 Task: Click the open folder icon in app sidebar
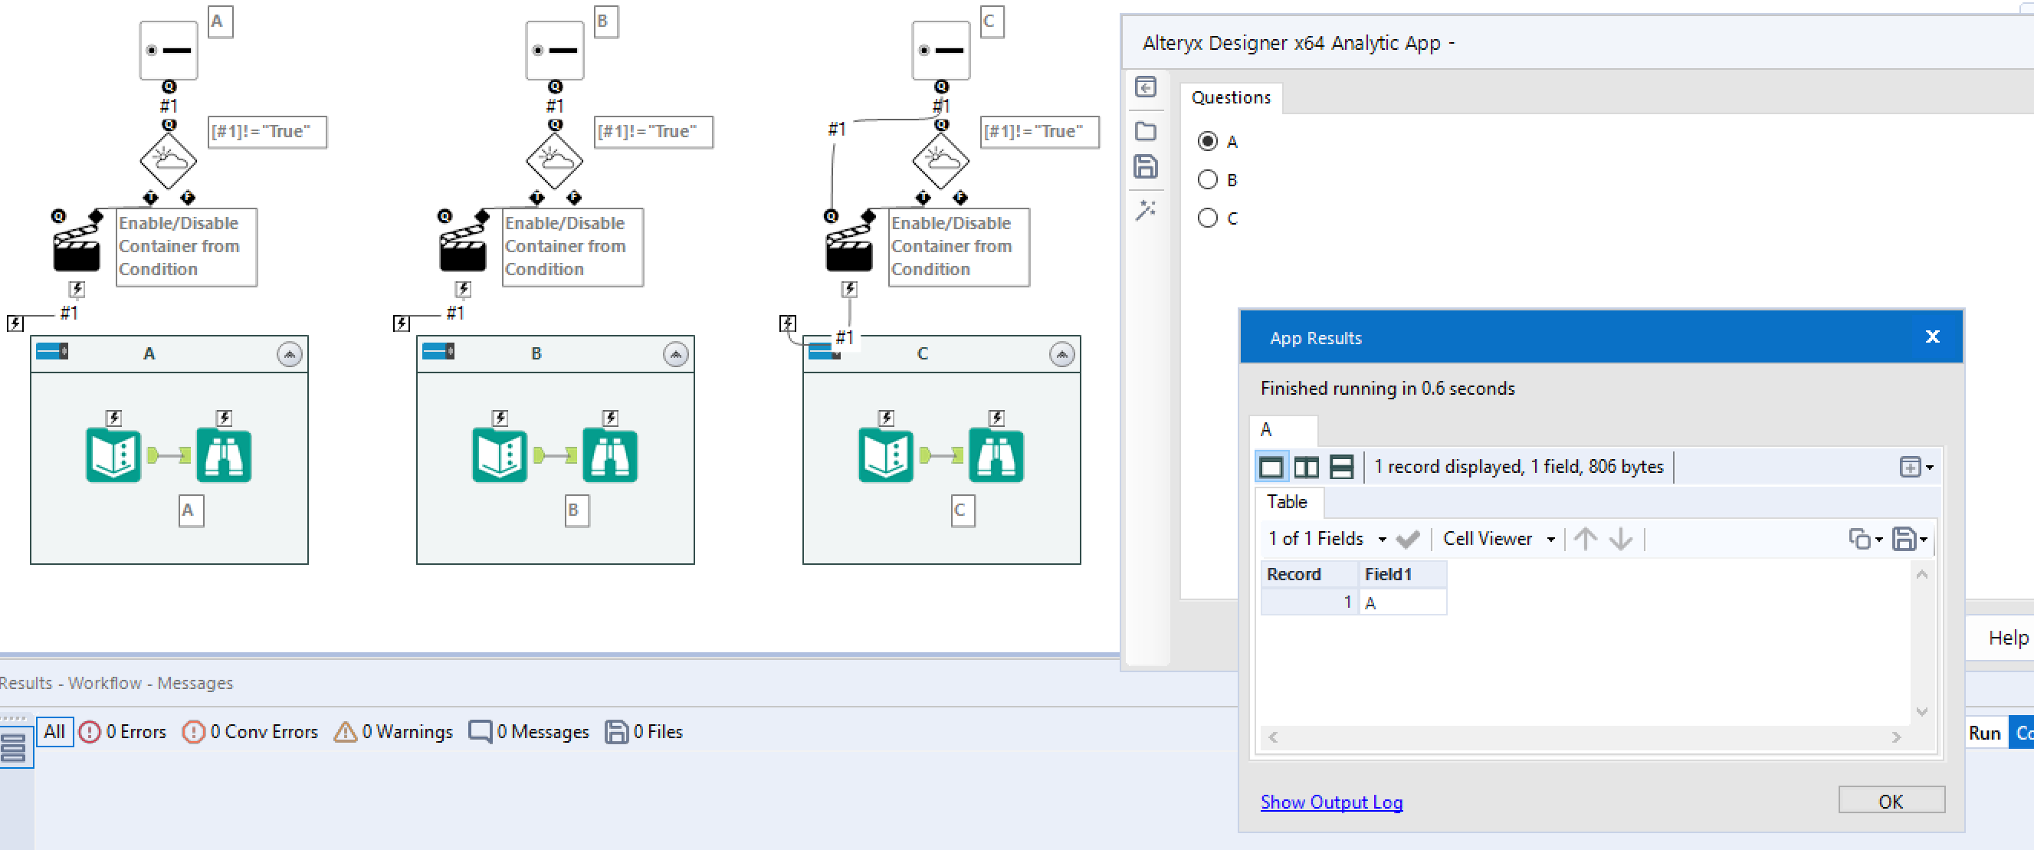coord(1146,130)
